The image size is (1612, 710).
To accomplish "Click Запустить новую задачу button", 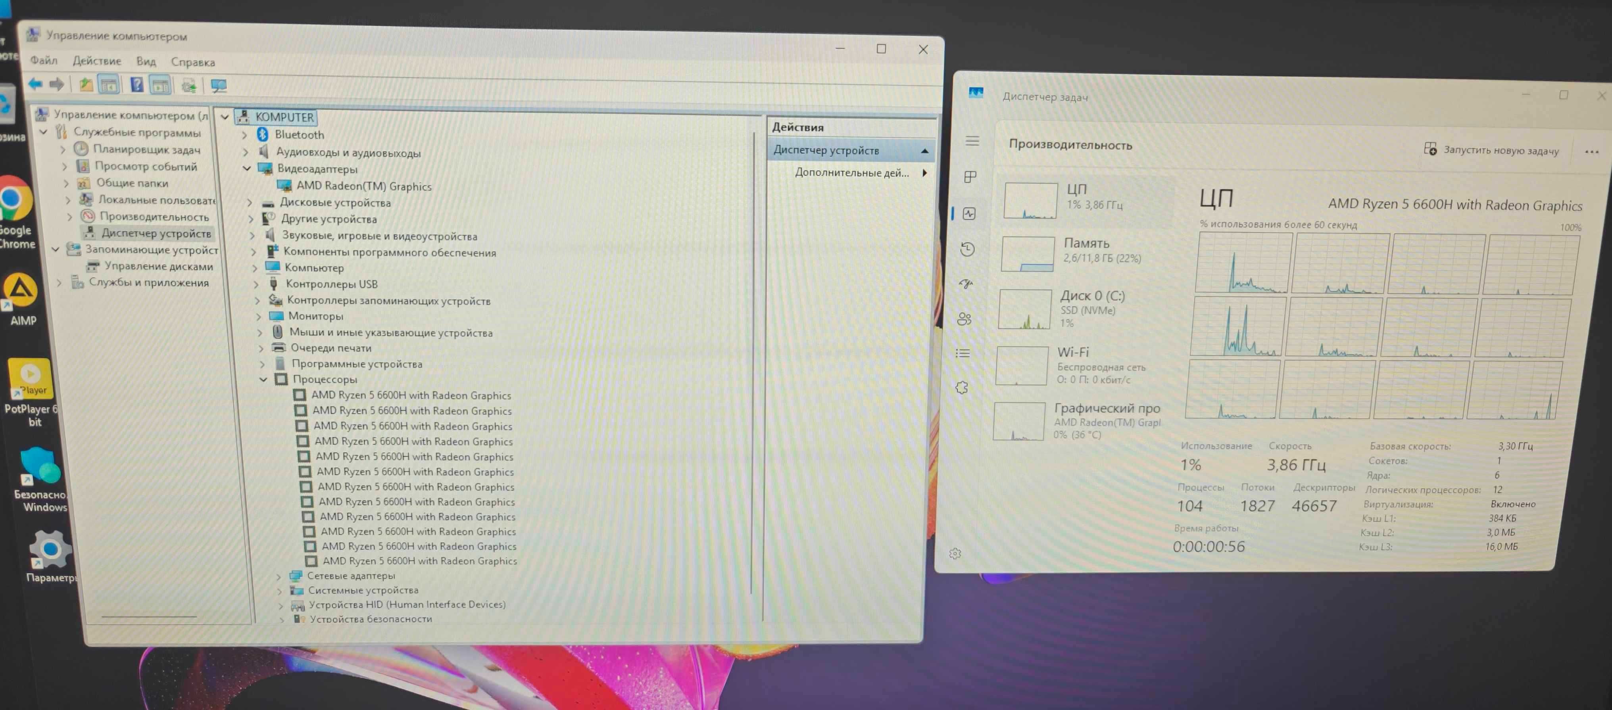I will [x=1491, y=150].
